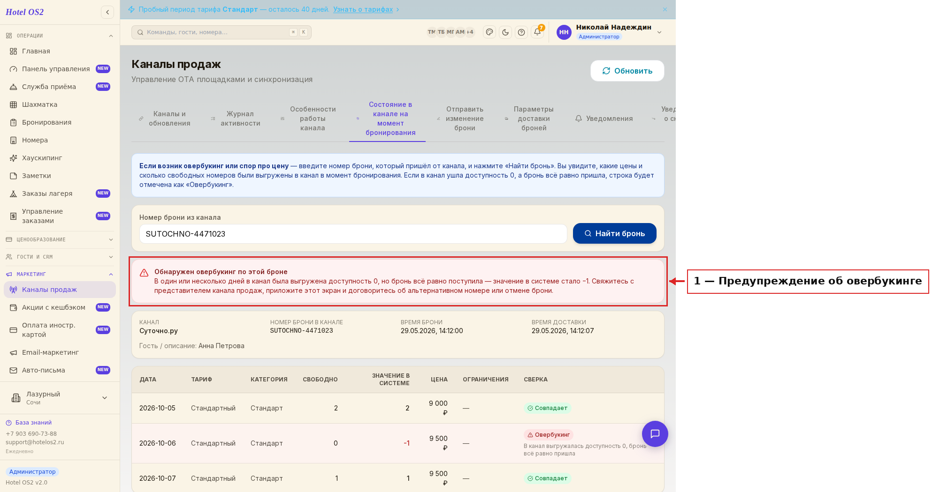Screen dimensions: 940x492
Task: Click the НН profile avatar
Action: 564,32
